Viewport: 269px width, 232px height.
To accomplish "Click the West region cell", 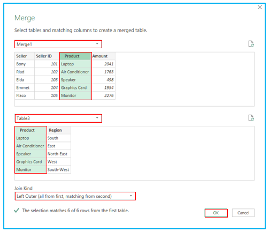I will [x=59, y=162].
